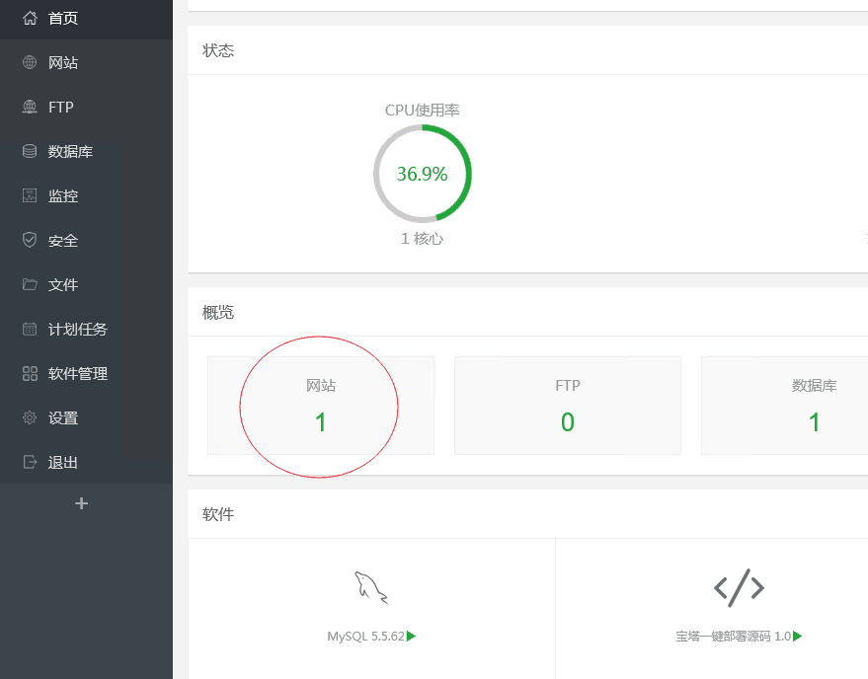Select 监控 in the sidebar
The width and height of the screenshot is (868, 679).
tap(86, 195)
